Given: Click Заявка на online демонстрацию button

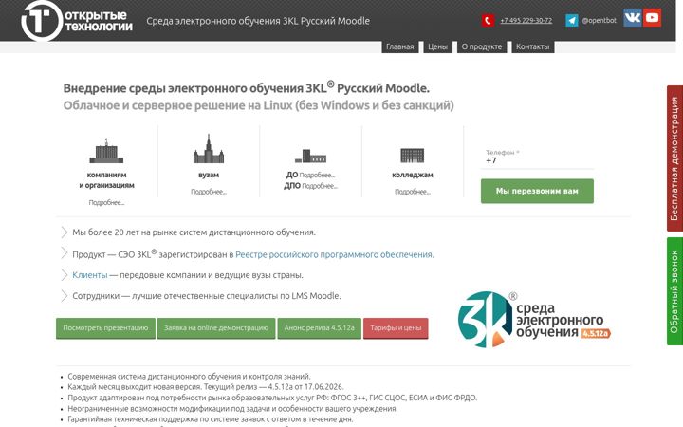Looking at the screenshot, I should [216, 328].
